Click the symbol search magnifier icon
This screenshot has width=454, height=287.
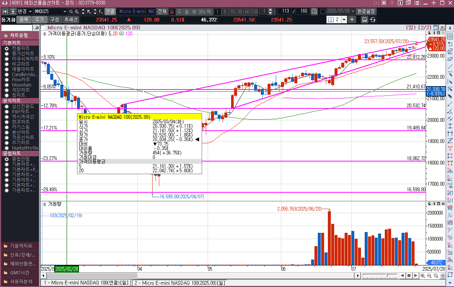tap(71, 11)
